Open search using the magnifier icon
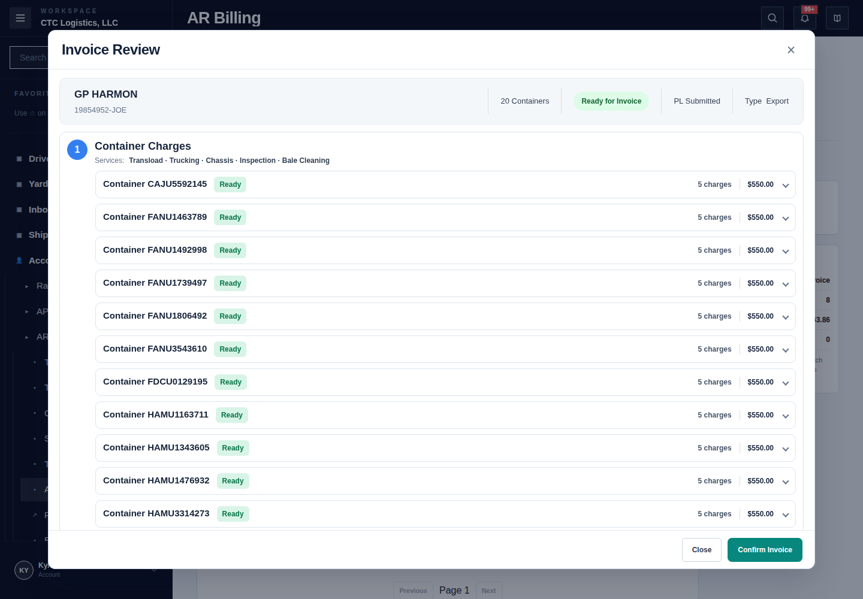Screen dimensions: 863x599 tap(773, 18)
